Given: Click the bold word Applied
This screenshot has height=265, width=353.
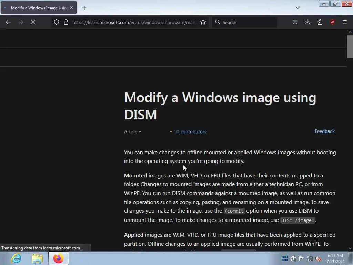Looking at the screenshot, I should pyautogui.click(x=133, y=235).
